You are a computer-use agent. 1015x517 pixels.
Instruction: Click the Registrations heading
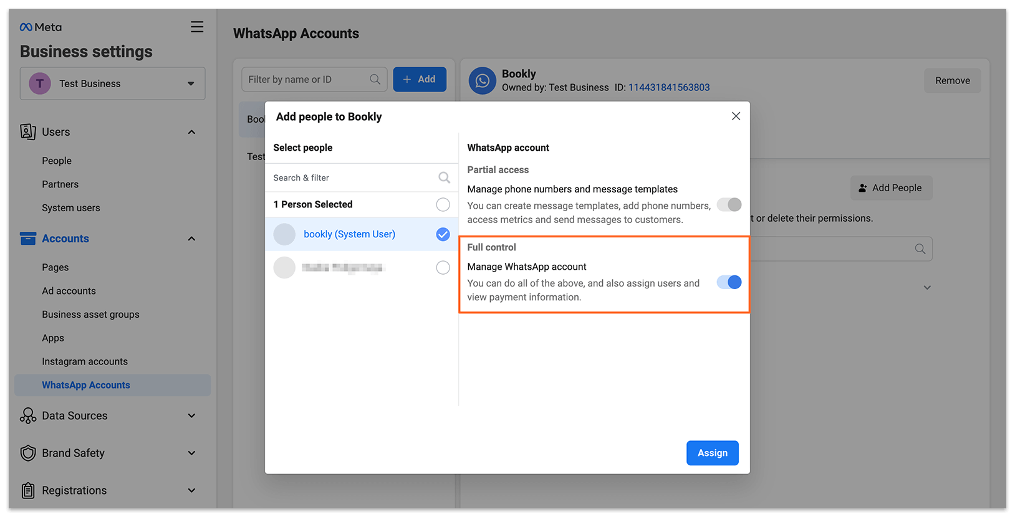74,490
